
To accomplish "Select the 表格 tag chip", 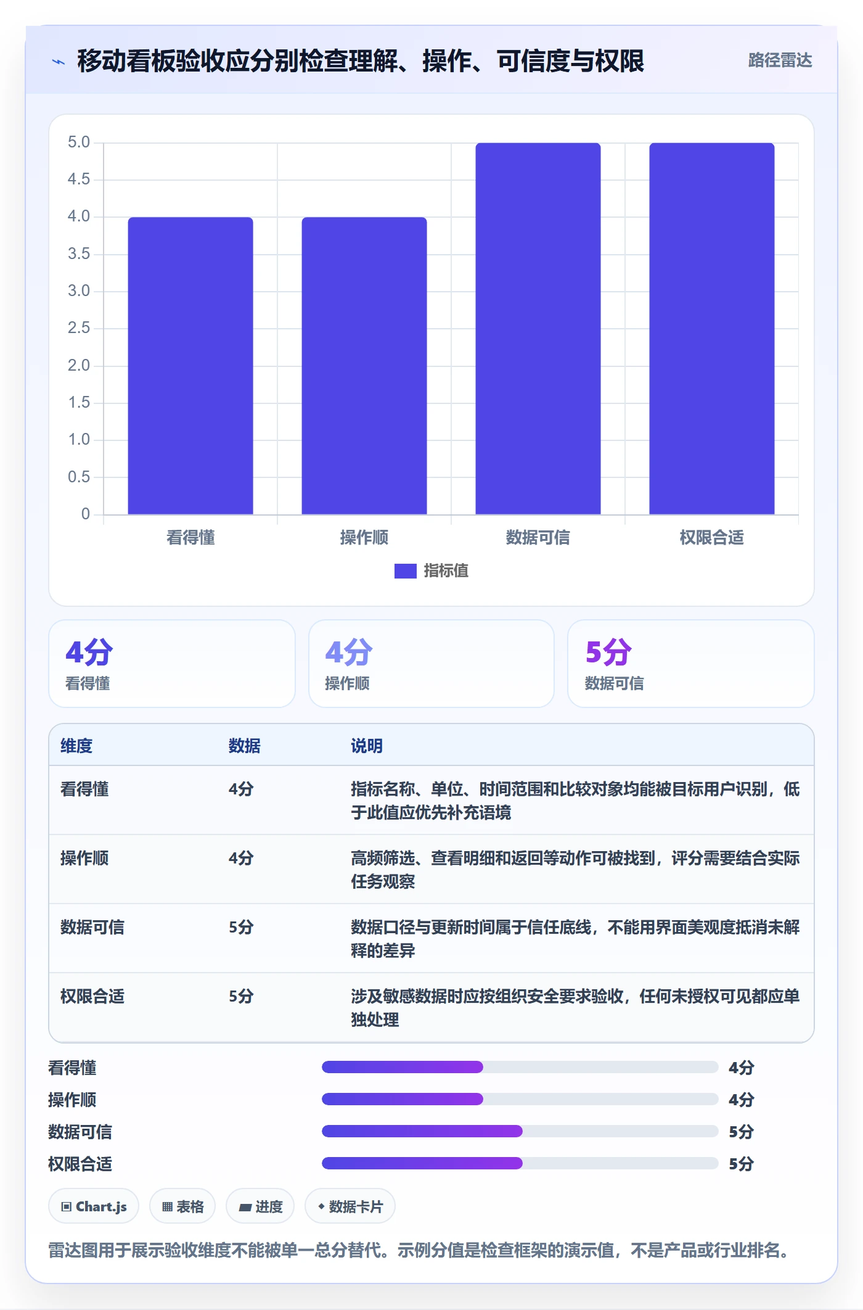I will click(182, 1206).
